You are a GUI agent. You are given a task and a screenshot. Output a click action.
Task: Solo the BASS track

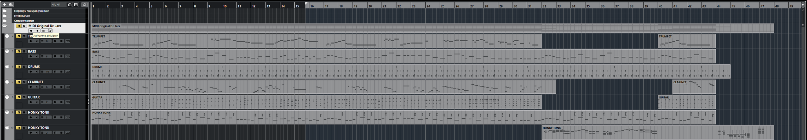click(x=24, y=51)
